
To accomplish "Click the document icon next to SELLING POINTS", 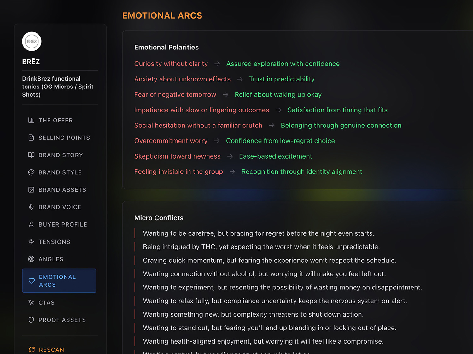I will (x=31, y=138).
